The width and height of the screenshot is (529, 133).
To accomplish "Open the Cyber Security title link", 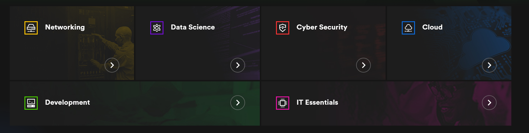I will tap(322, 27).
